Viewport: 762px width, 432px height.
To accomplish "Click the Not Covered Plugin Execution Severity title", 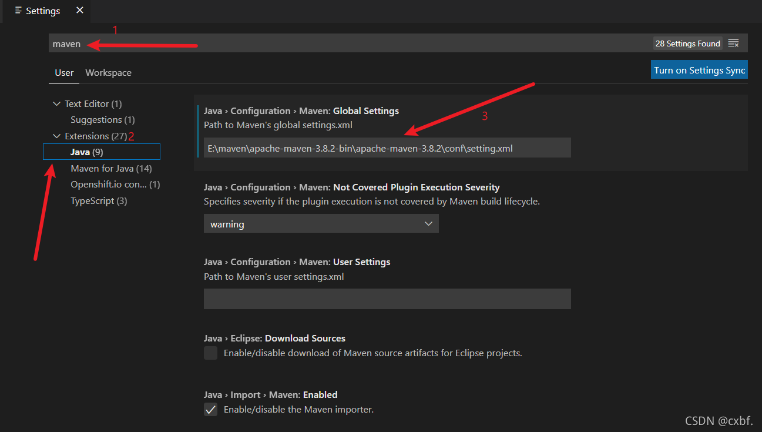I will (351, 187).
